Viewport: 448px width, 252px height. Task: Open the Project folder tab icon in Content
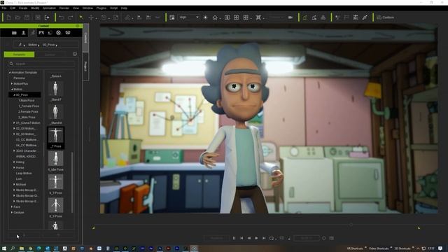(14, 33)
